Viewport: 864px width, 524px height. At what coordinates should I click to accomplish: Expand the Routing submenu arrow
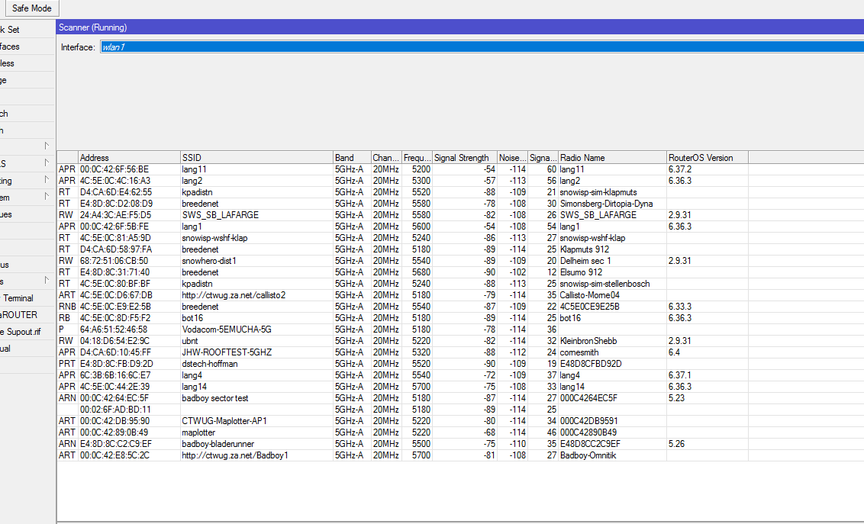pyautogui.click(x=46, y=181)
